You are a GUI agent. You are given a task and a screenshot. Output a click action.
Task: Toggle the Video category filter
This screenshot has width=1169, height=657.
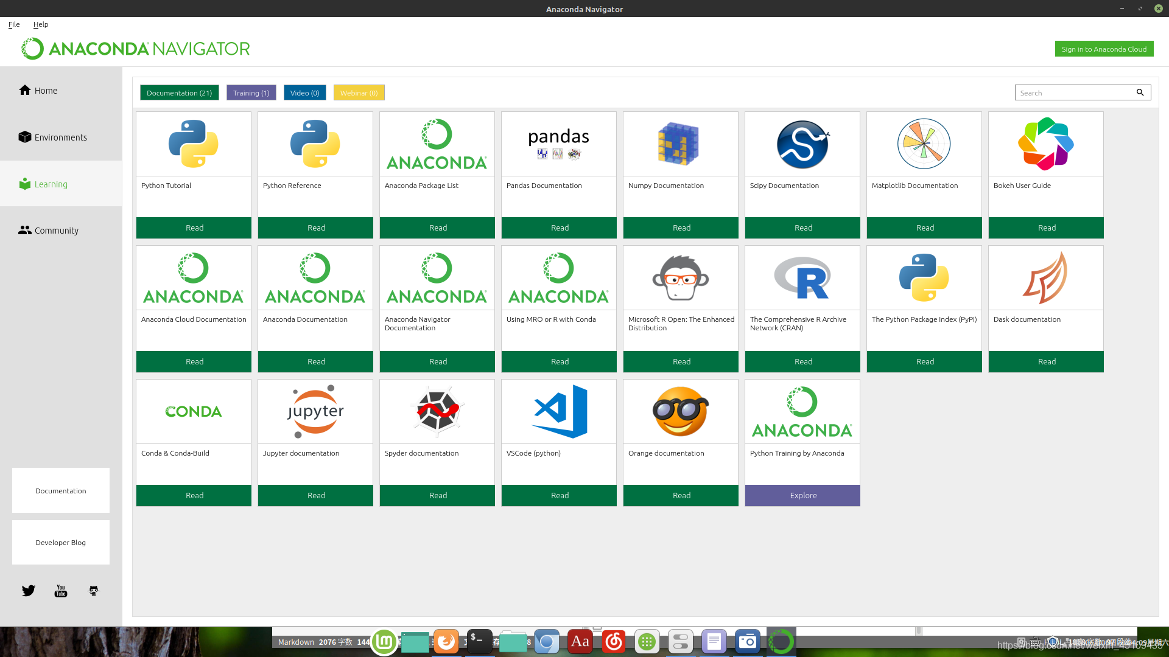coord(304,92)
